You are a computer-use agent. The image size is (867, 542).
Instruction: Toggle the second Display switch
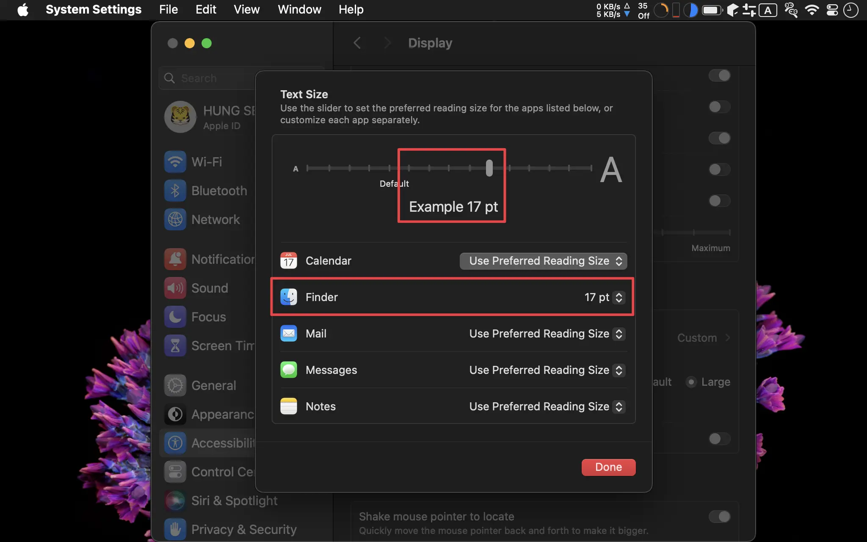coord(719,107)
